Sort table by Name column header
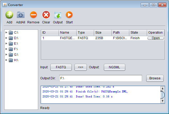This screenshot has width=169, height=114. (x=67, y=33)
